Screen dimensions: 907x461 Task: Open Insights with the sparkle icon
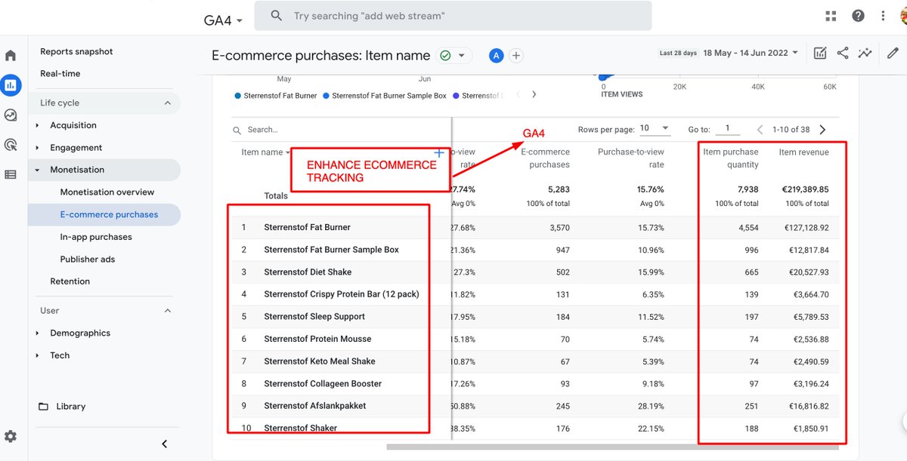coord(865,53)
